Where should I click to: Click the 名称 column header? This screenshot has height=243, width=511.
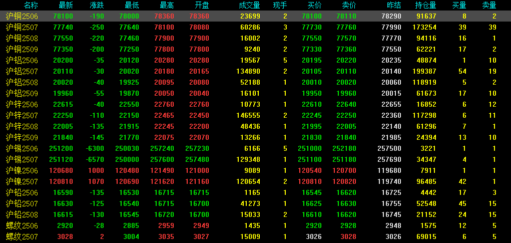[x=31, y=5]
